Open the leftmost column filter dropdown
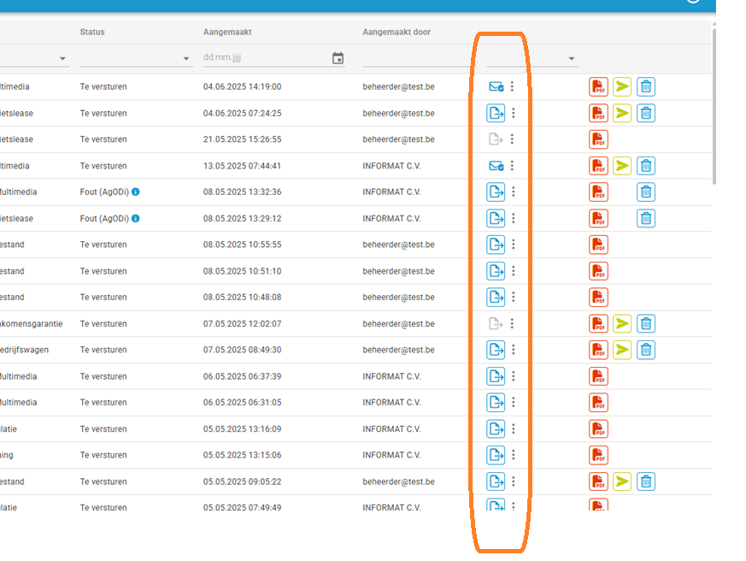Screen dimensions: 746x561 pos(62,59)
